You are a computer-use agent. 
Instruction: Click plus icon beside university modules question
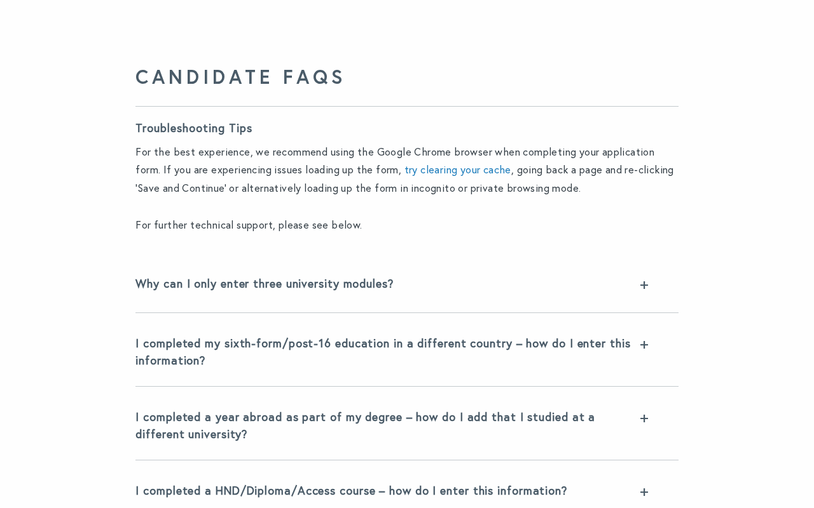click(x=644, y=285)
